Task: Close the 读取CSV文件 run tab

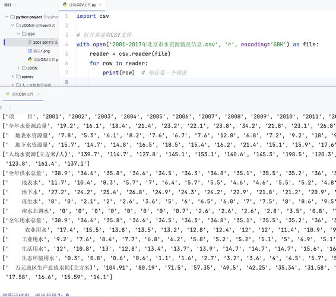Action: click(x=38, y=94)
